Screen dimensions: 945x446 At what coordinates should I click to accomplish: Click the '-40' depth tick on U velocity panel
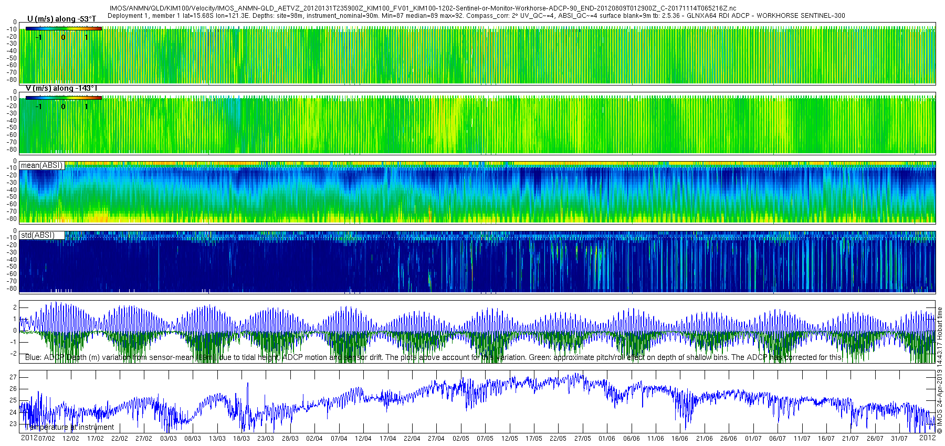point(11,51)
